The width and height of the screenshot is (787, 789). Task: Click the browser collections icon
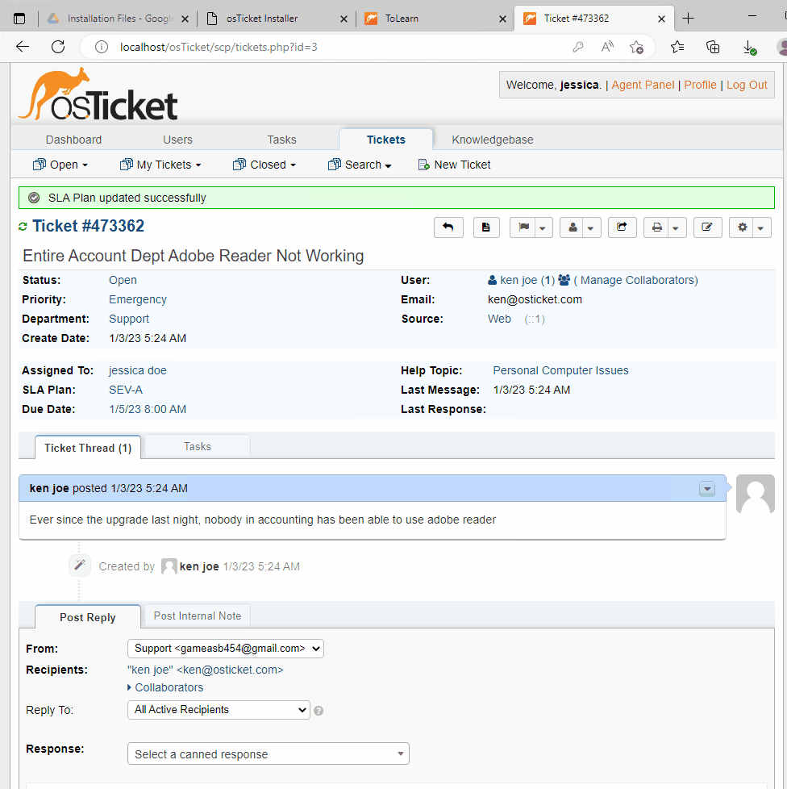click(x=713, y=47)
